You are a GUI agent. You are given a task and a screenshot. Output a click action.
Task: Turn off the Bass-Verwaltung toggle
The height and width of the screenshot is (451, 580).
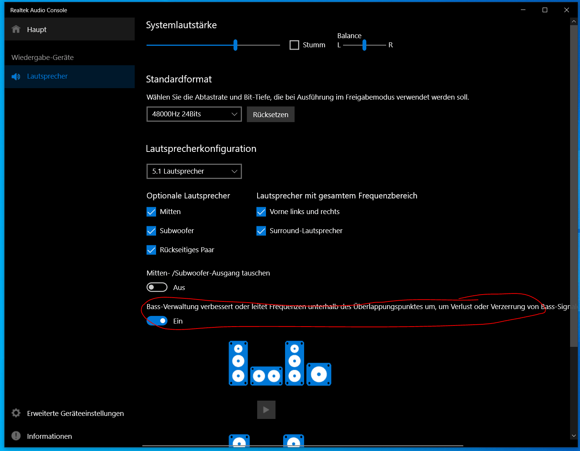coord(157,321)
